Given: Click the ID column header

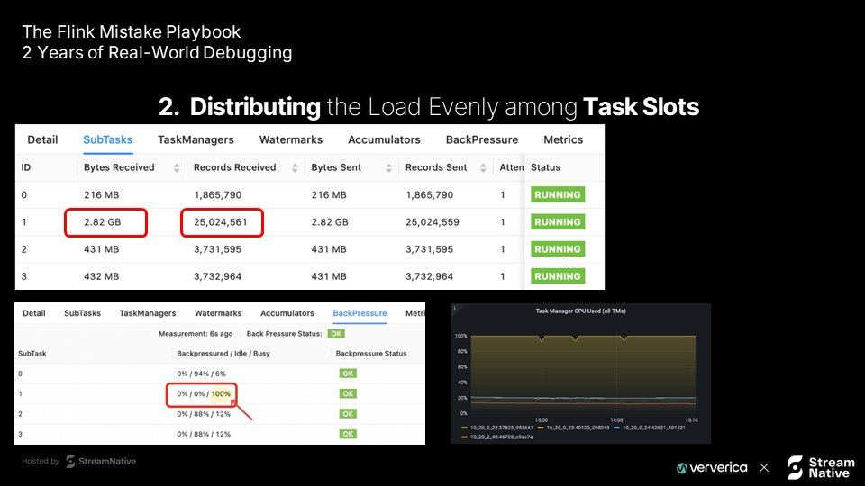Looking at the screenshot, I should tap(26, 167).
